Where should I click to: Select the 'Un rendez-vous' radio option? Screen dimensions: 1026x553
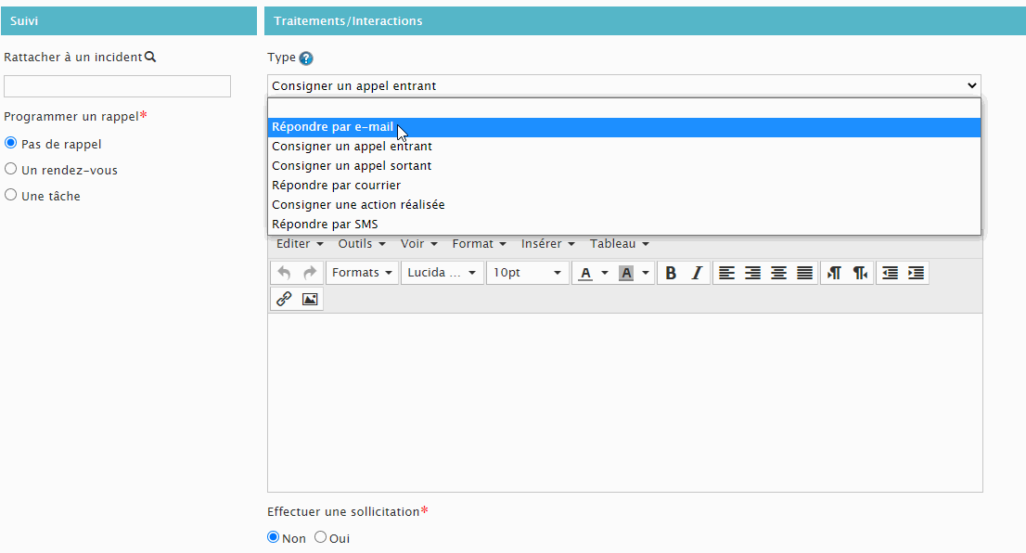(x=11, y=170)
